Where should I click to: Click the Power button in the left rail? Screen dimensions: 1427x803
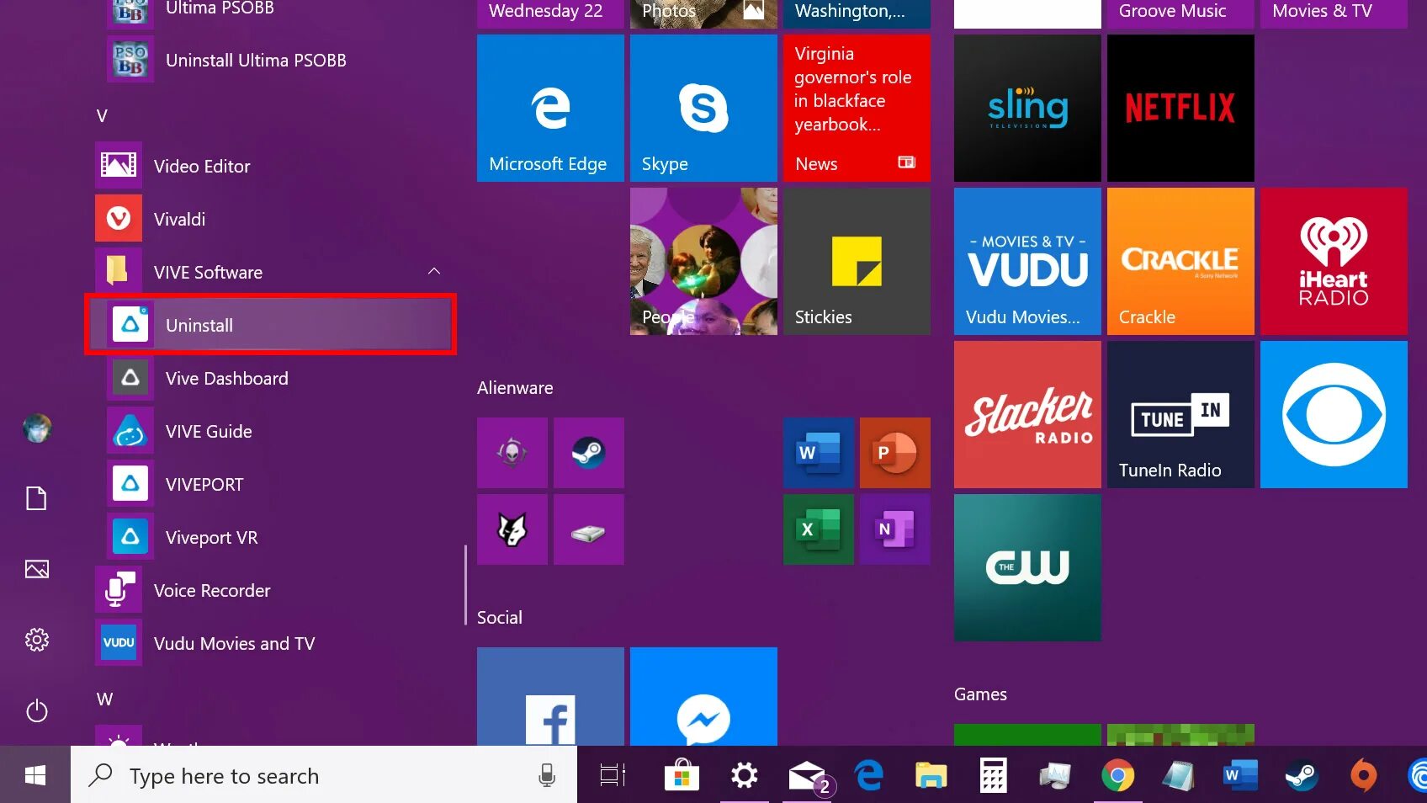point(36,710)
